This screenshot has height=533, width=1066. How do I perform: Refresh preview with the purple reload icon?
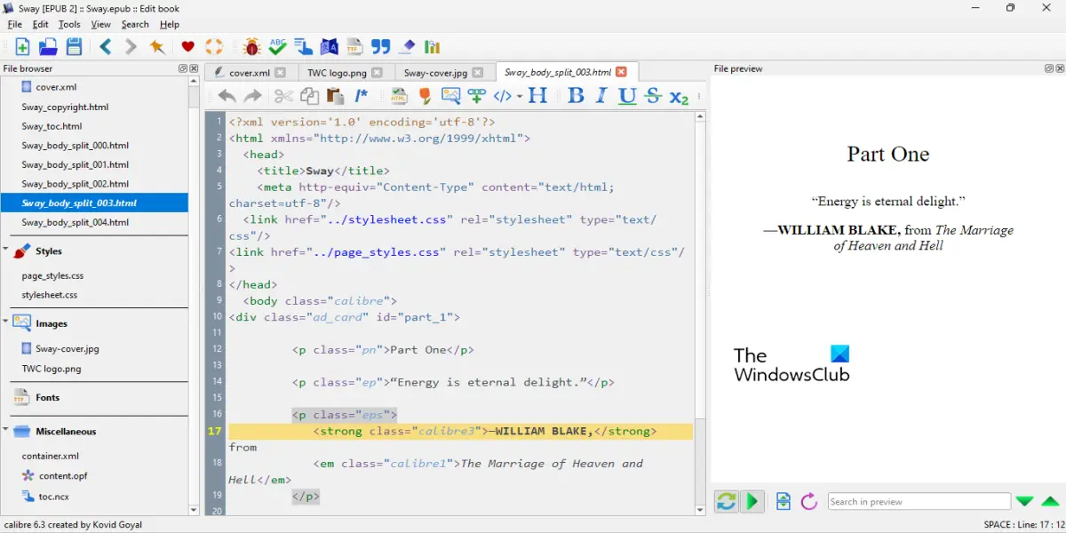point(808,502)
